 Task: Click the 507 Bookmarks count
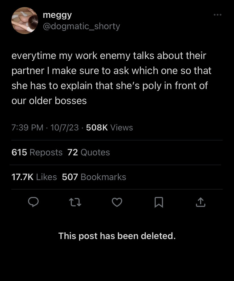(x=94, y=177)
